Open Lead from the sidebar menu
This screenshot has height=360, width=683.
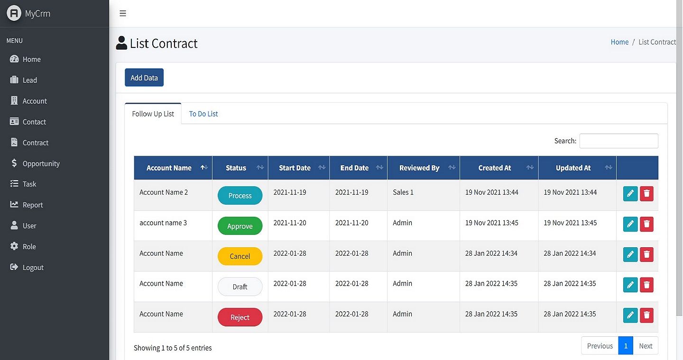tap(30, 80)
